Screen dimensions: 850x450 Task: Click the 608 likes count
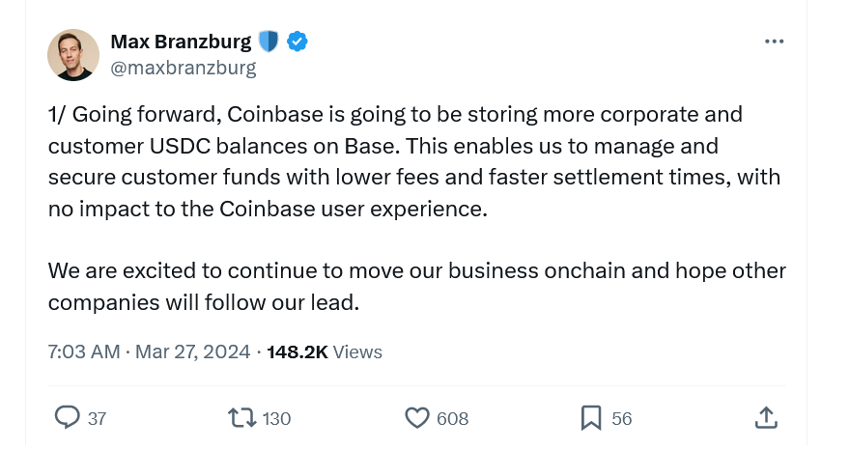452,418
